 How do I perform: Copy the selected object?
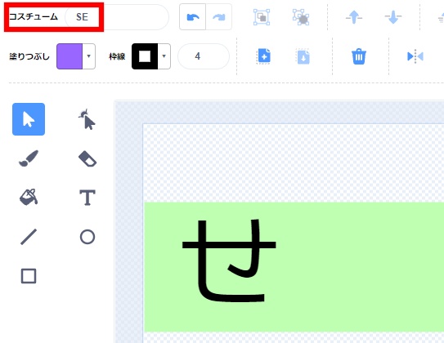263,56
